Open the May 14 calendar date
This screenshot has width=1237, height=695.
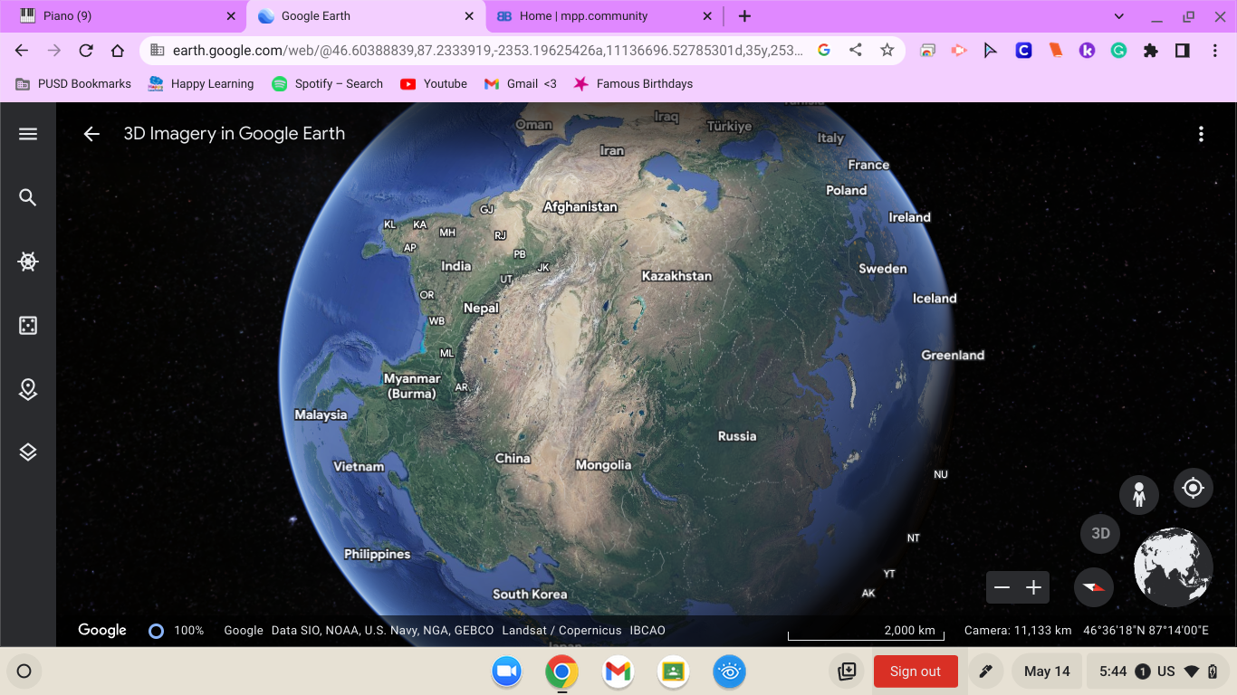pos(1047,671)
